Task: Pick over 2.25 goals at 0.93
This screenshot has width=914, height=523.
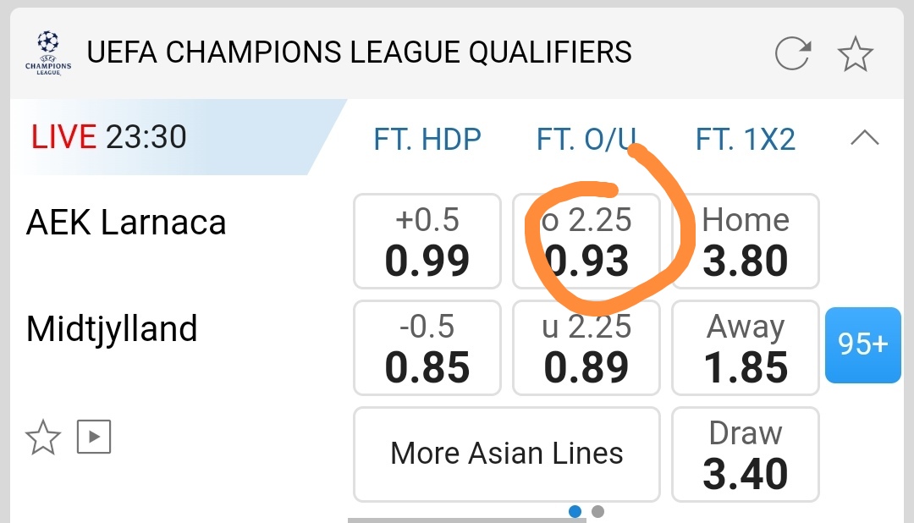Action: [586, 241]
